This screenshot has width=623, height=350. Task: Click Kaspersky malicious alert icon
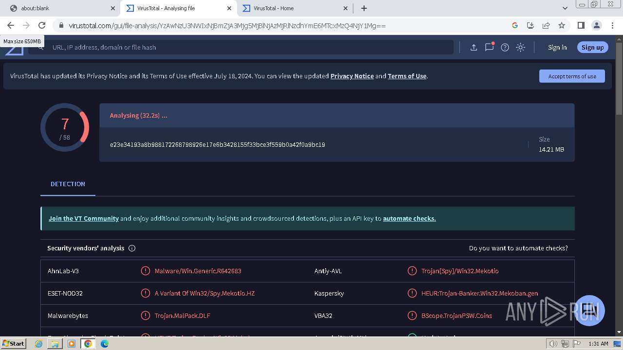pos(412,293)
